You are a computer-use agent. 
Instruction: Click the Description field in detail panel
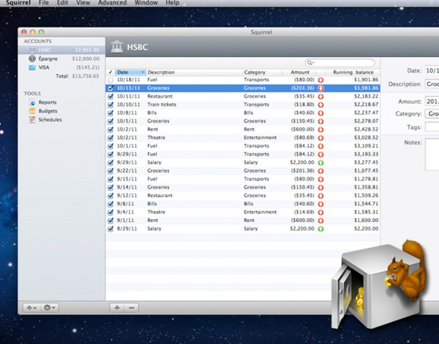(x=432, y=84)
